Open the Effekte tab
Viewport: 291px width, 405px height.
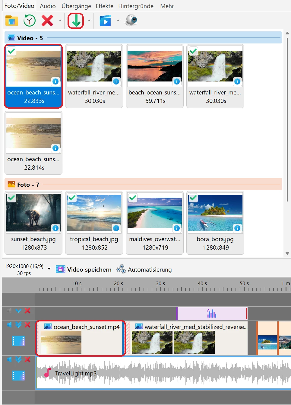104,6
